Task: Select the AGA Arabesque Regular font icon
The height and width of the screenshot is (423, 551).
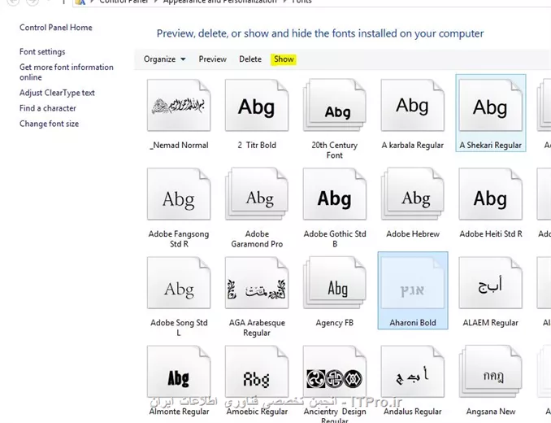Action: 257,283
